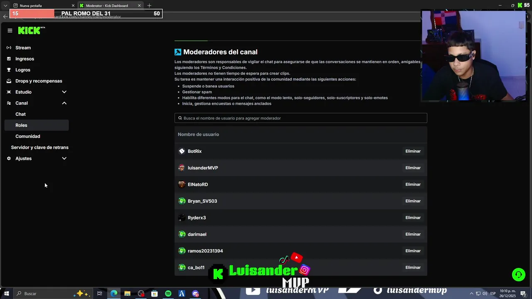Open the browser tab list dropdown
The height and width of the screenshot is (299, 532).
[5, 5]
